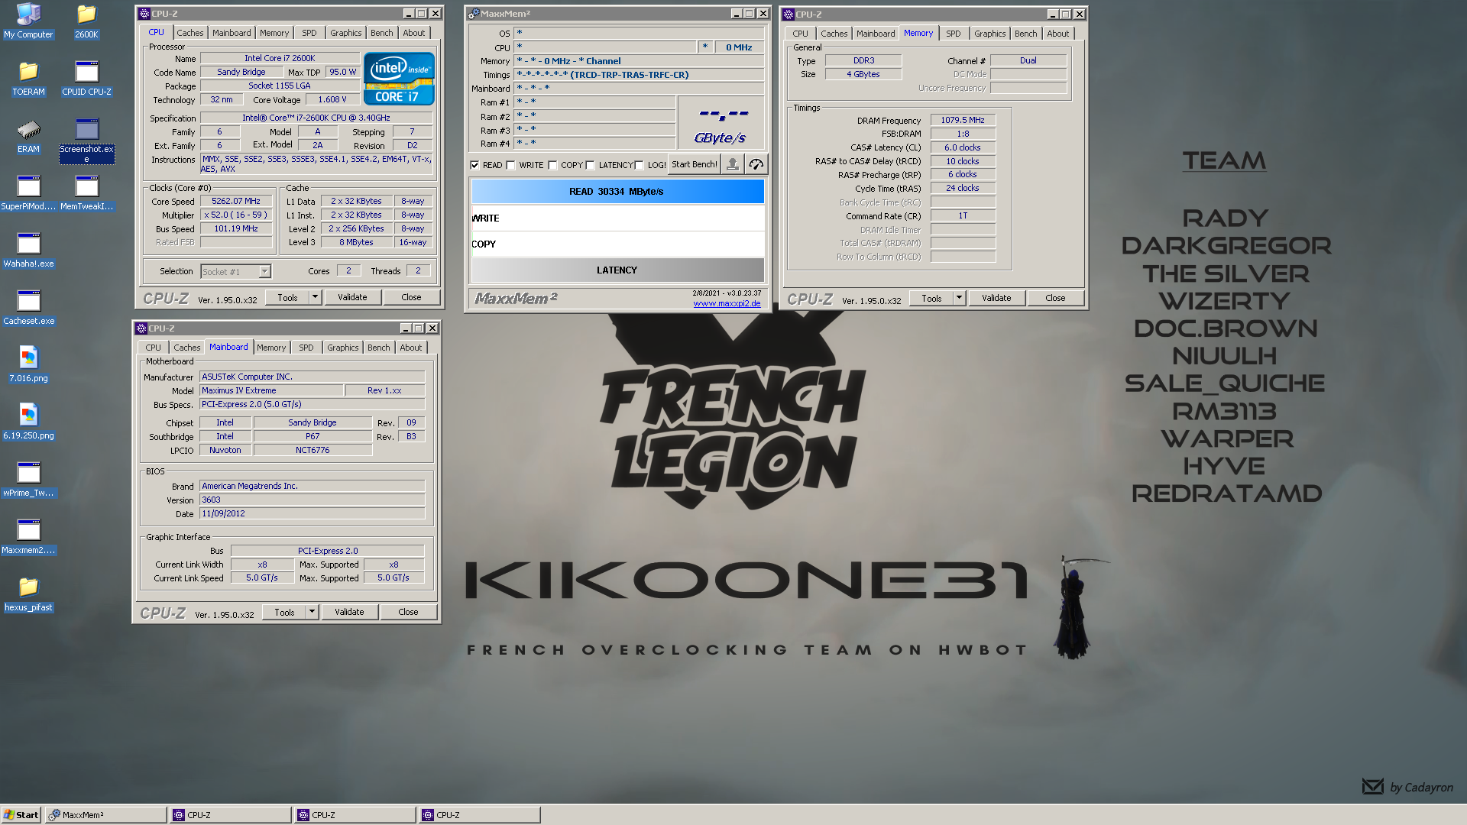
Task: Open the My Computer desktop icon
Action: pos(28,21)
